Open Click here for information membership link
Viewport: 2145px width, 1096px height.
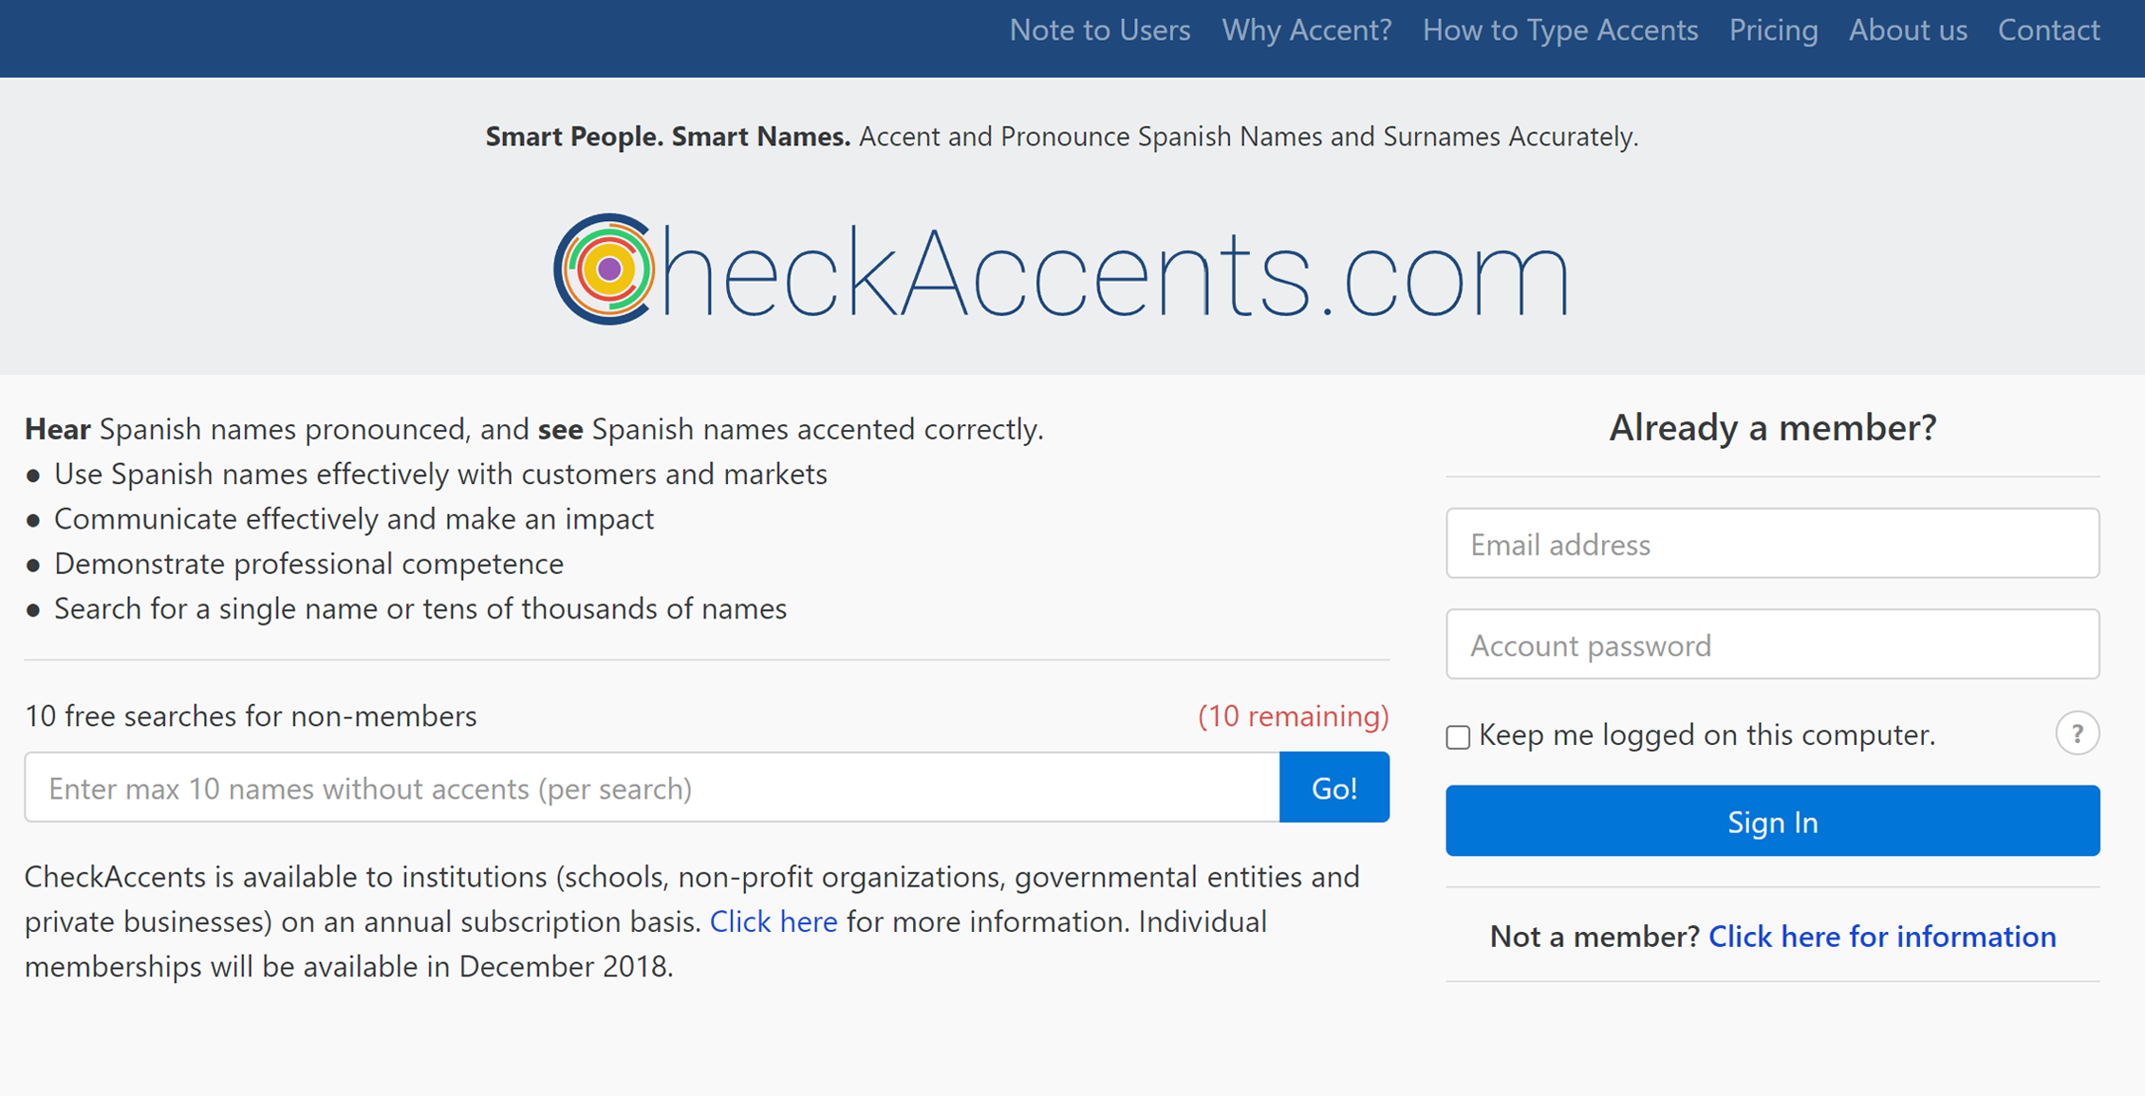pyautogui.click(x=1882, y=937)
